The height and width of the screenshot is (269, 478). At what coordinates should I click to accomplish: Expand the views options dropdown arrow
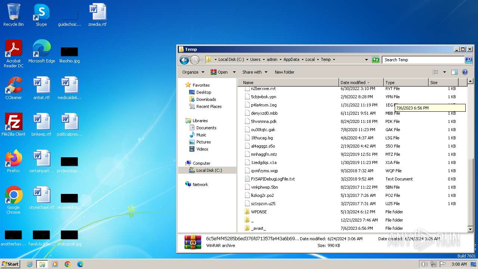tap(444, 72)
